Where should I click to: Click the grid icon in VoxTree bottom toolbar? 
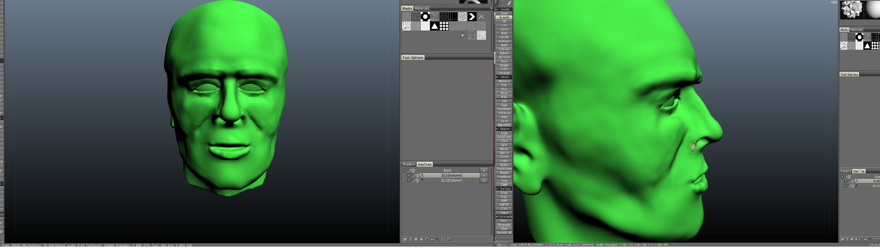coord(438,239)
